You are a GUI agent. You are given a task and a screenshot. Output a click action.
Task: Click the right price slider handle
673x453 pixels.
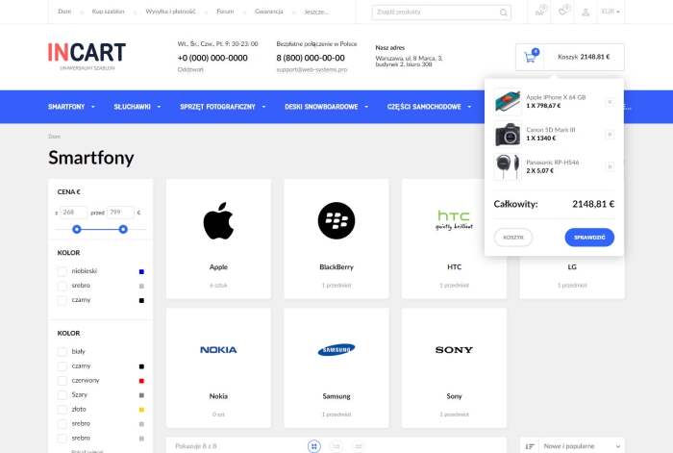[123, 229]
